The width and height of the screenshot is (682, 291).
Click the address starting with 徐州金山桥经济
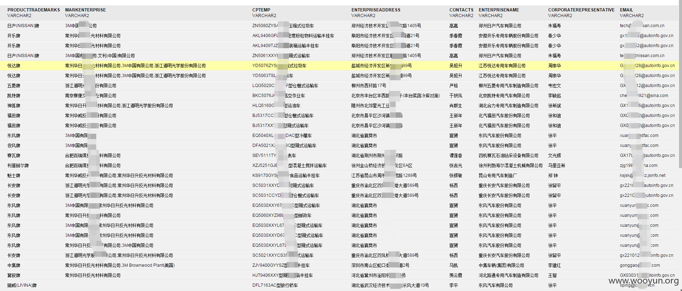[x=382, y=165]
